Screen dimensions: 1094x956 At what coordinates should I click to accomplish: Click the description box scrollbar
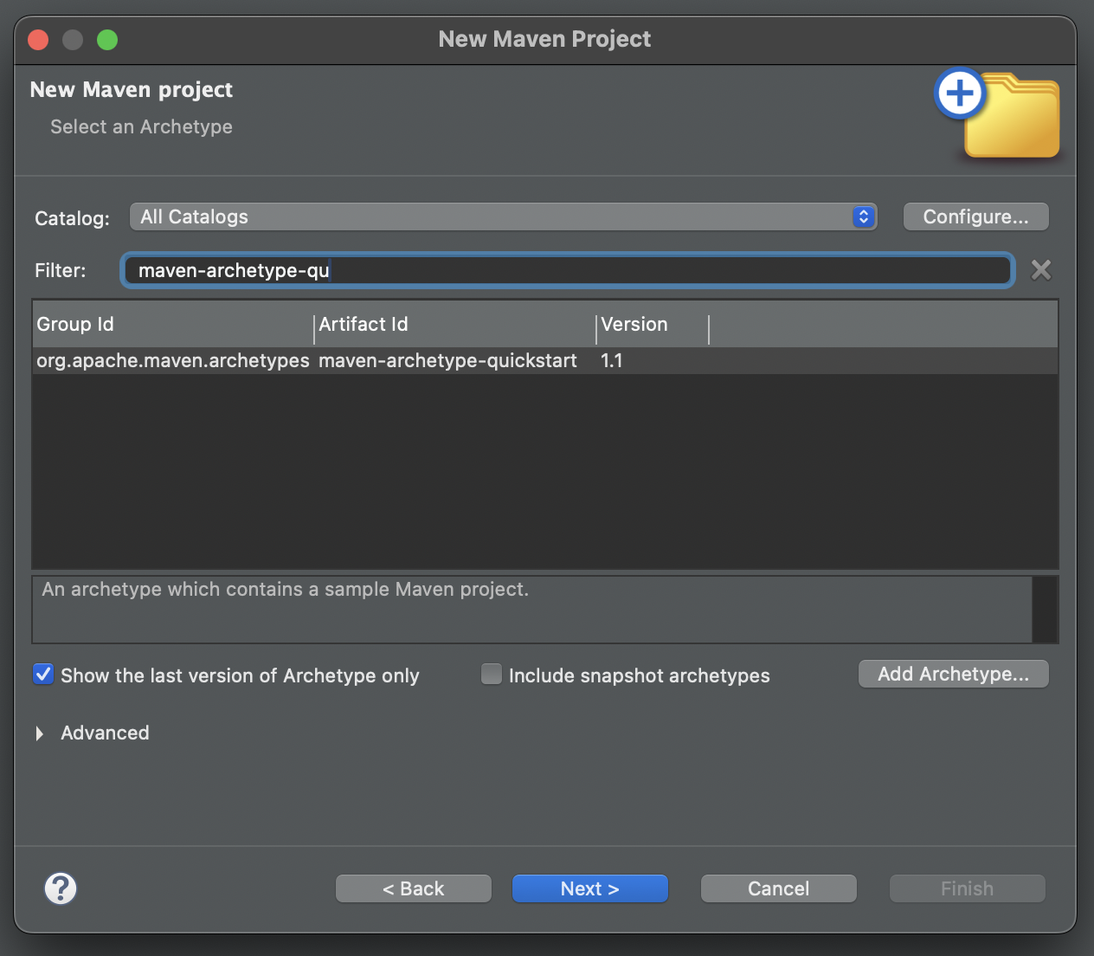1045,610
